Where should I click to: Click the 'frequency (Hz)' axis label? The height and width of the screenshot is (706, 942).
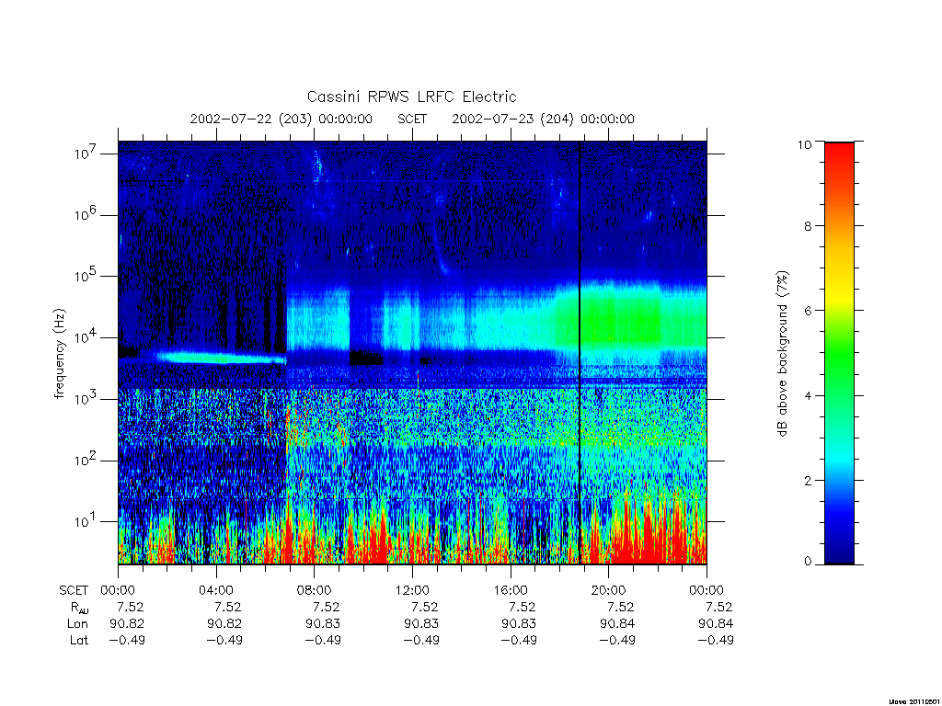pyautogui.click(x=60, y=354)
